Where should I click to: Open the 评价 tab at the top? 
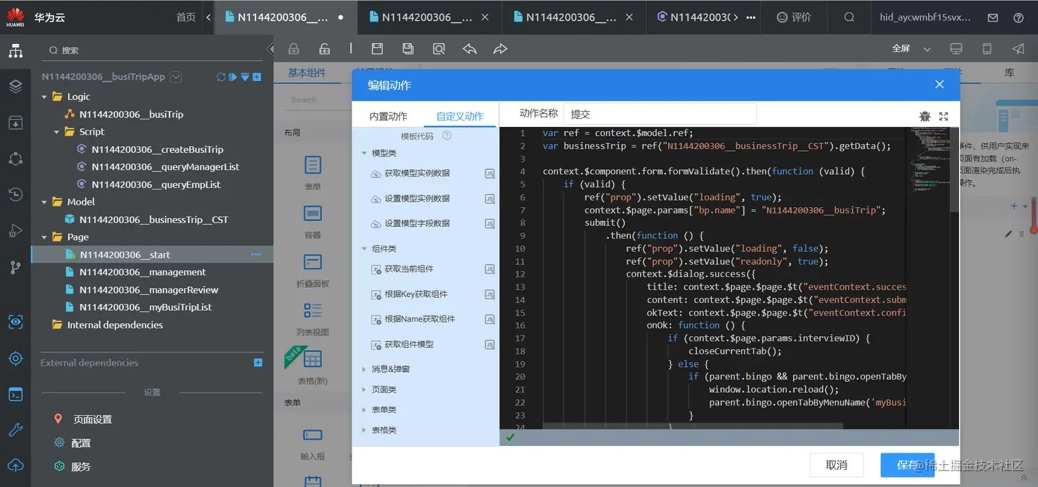pos(794,17)
